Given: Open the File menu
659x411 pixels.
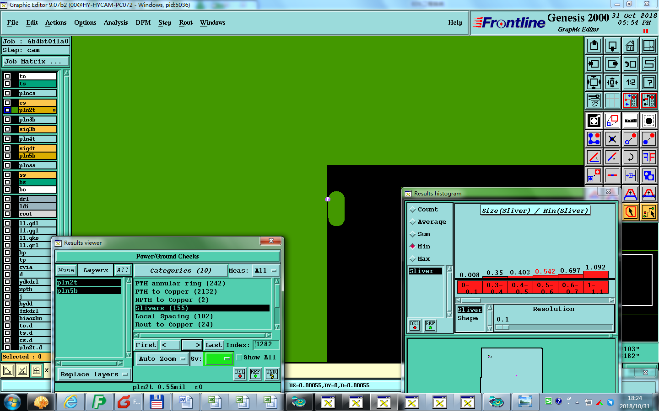Looking at the screenshot, I should (x=13, y=23).
